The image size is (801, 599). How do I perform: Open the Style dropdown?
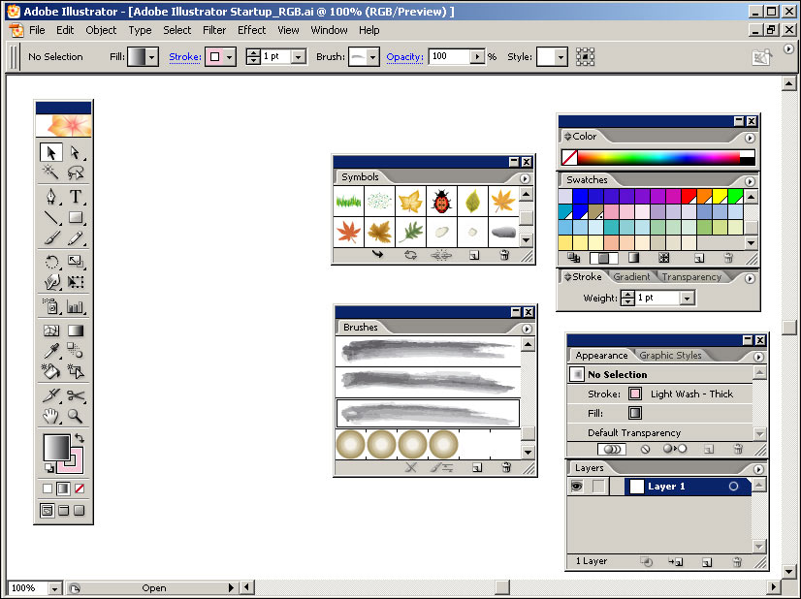[x=561, y=57]
